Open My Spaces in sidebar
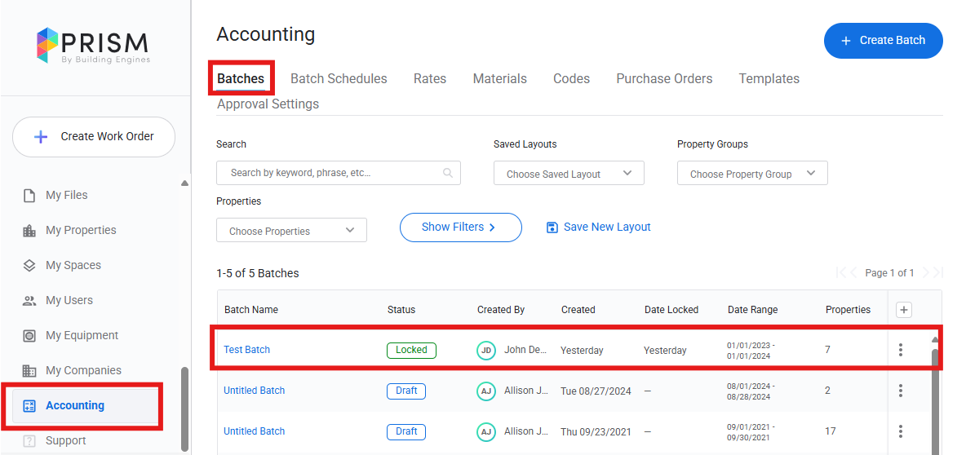This screenshot has height=455, width=966. click(73, 266)
